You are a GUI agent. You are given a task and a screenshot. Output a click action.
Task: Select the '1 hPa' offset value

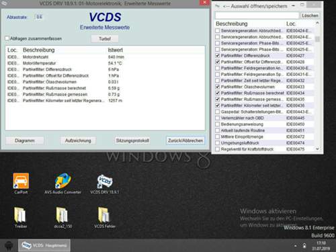pyautogui.click(x=114, y=76)
